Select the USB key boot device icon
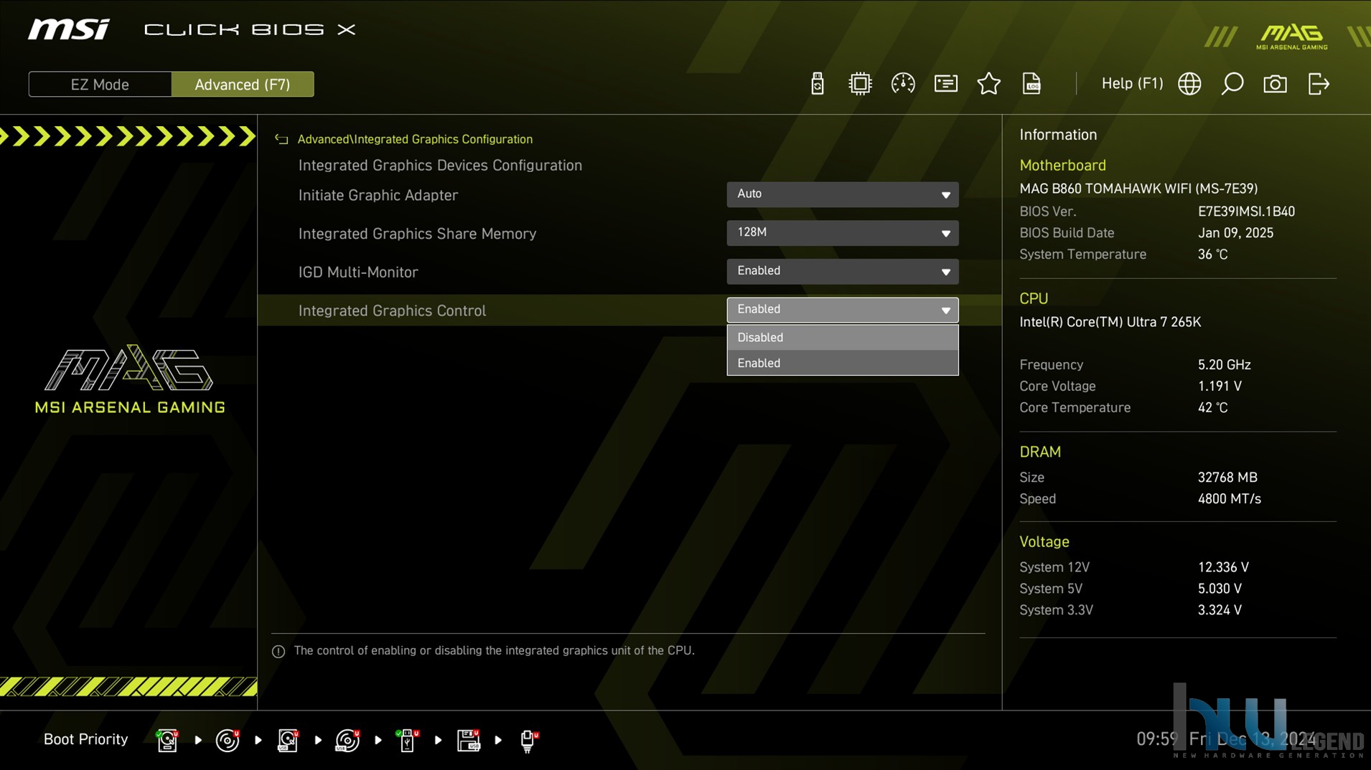The height and width of the screenshot is (770, 1371). [x=407, y=740]
